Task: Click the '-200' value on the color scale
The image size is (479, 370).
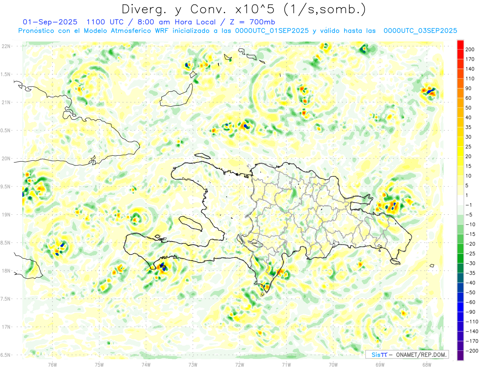Action: tap(472, 351)
